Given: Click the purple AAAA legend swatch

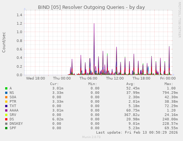Looking at the screenshot, I should 6,110.
